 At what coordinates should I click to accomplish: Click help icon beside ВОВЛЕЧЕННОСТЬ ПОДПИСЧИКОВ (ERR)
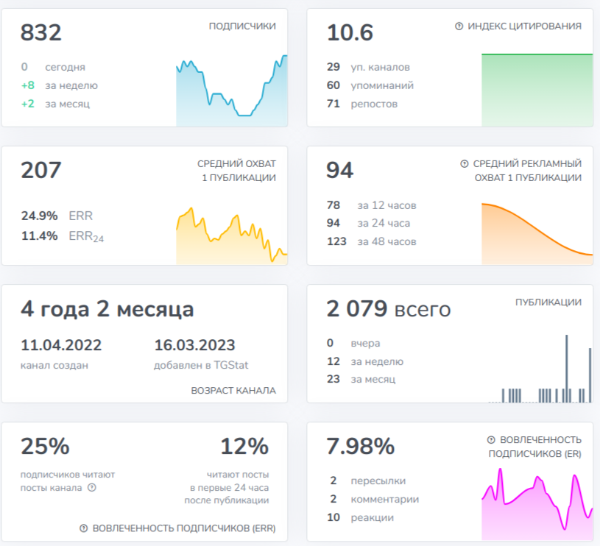click(83, 528)
